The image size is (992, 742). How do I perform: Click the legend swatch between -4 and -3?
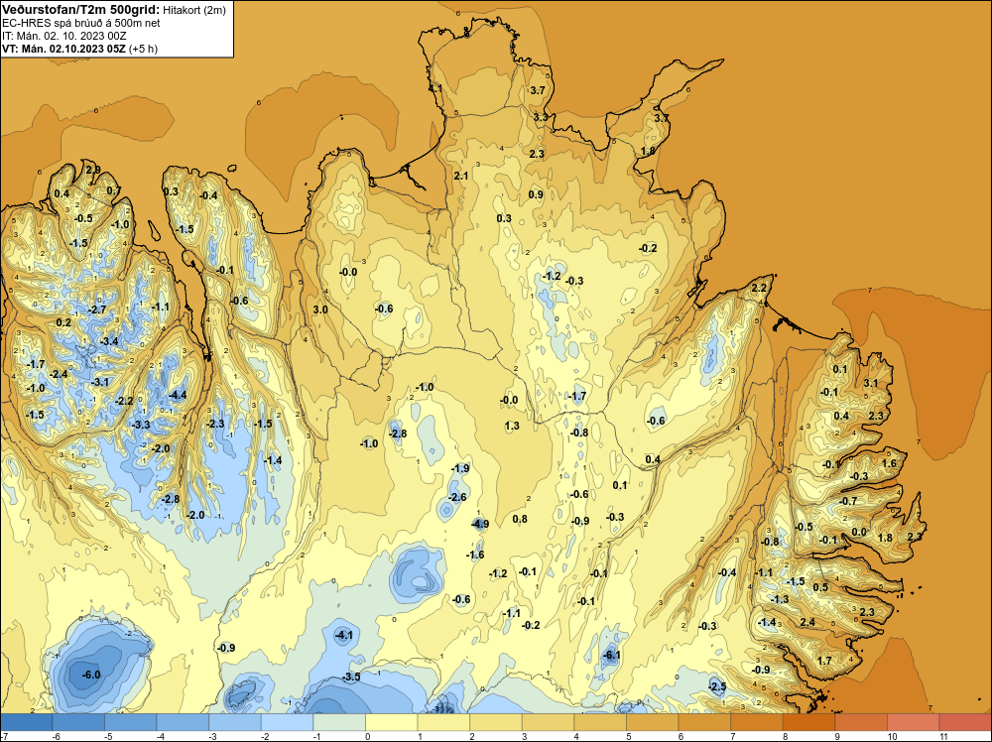pos(183,722)
